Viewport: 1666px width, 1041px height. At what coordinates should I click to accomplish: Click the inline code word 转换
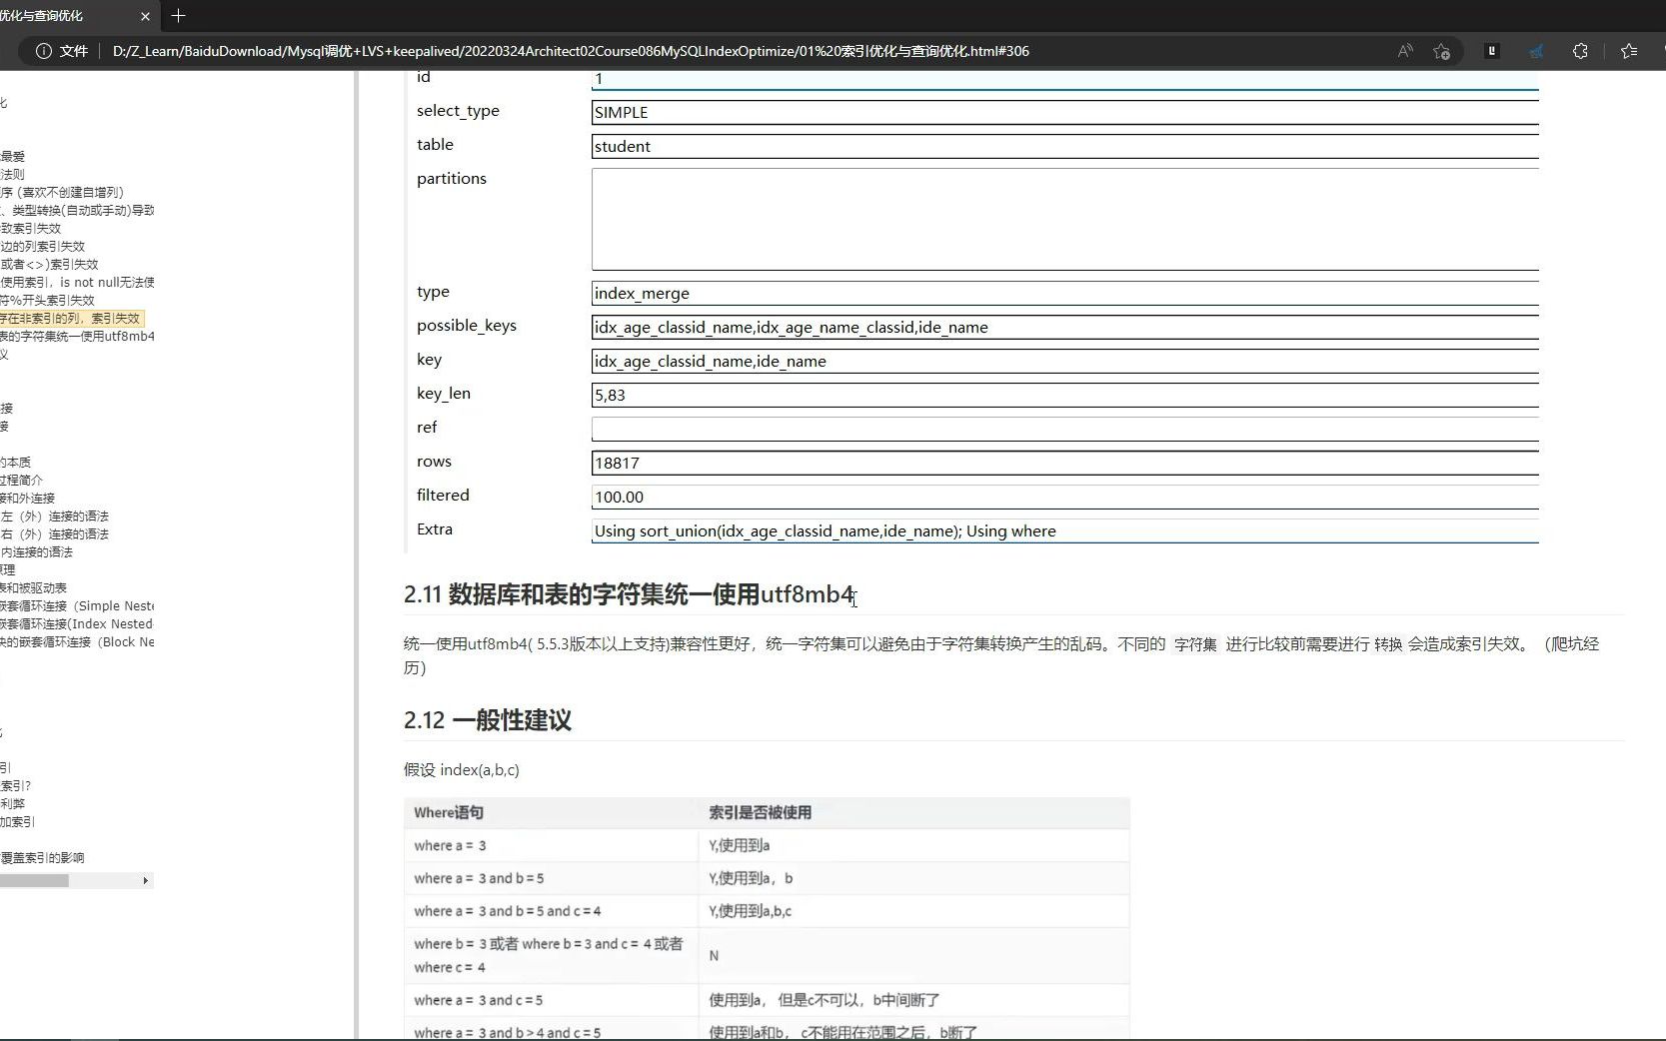[1388, 645]
